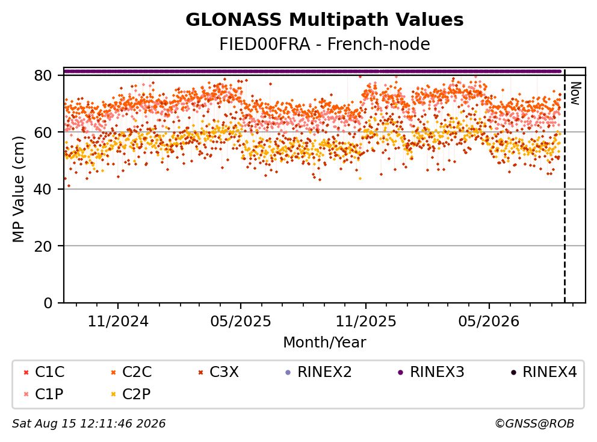Click the C1C legend marker icon
Screen dimensions: 597x442
tap(26, 372)
